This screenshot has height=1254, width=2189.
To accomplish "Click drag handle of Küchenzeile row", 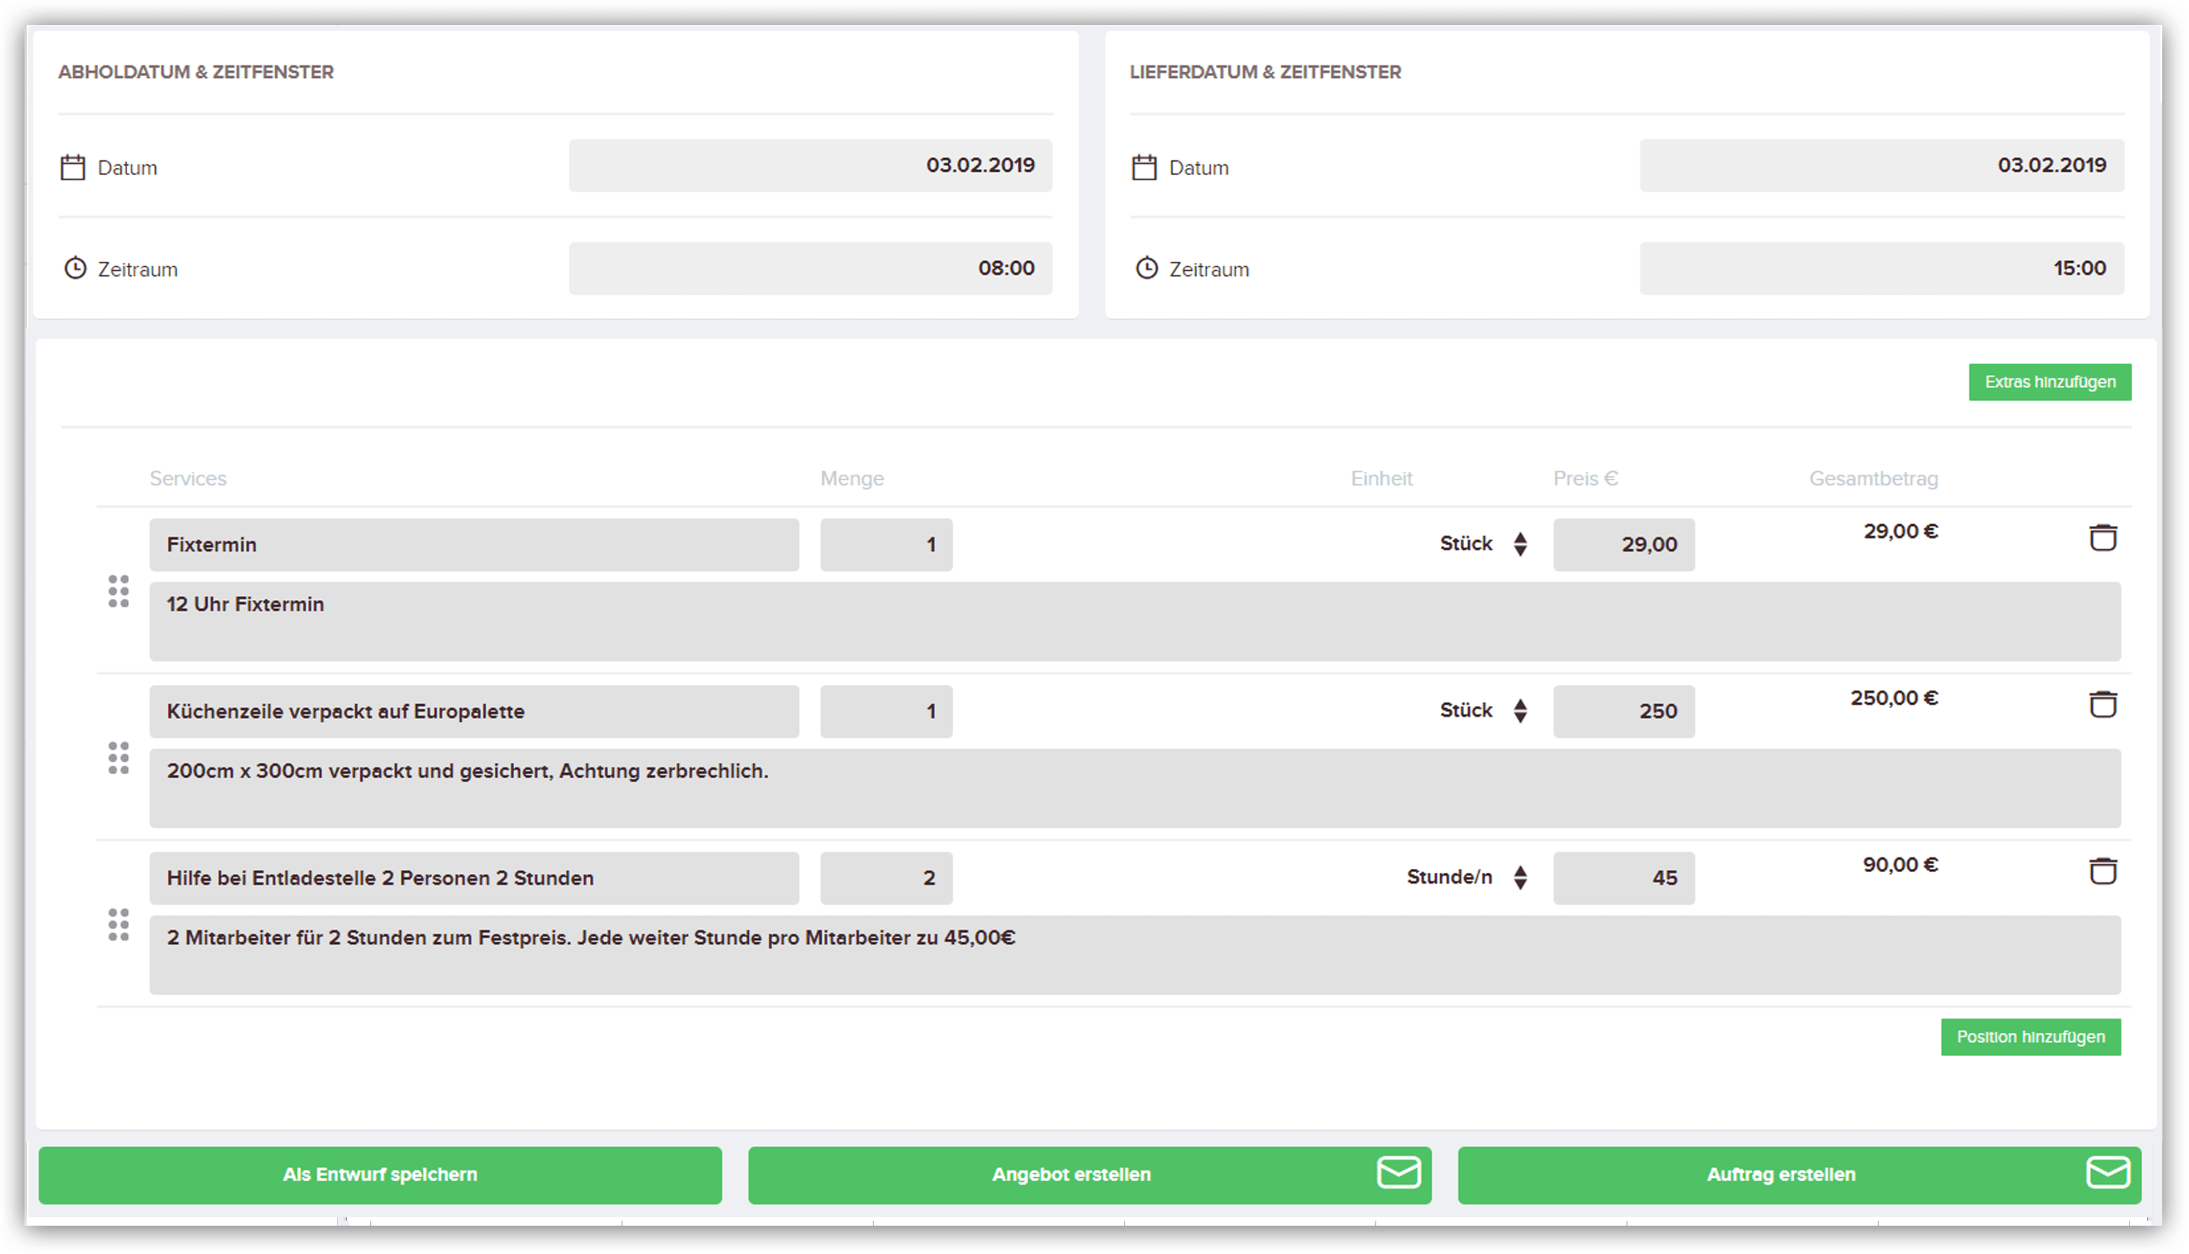I will click(x=119, y=758).
